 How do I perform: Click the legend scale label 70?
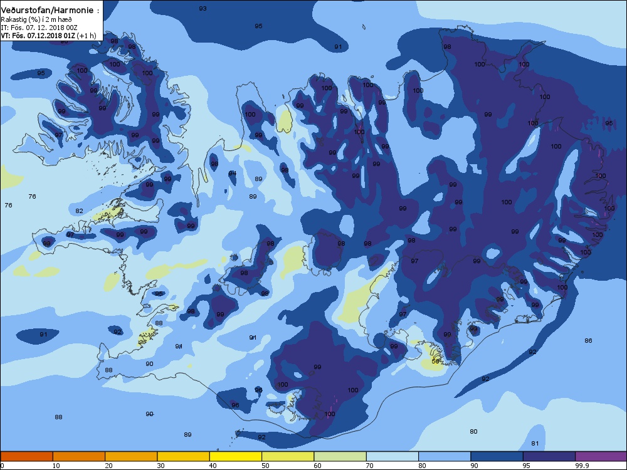pos(369,466)
